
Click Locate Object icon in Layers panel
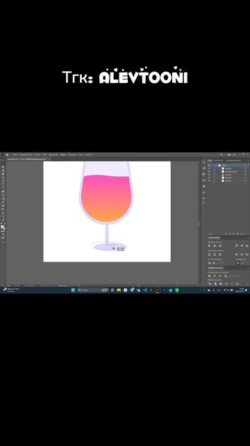point(230,234)
